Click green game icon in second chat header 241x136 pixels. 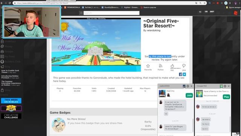[221, 86]
